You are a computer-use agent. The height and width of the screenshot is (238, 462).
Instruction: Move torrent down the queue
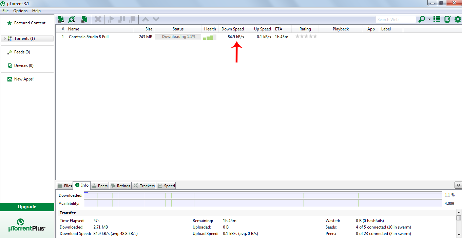(x=156, y=19)
